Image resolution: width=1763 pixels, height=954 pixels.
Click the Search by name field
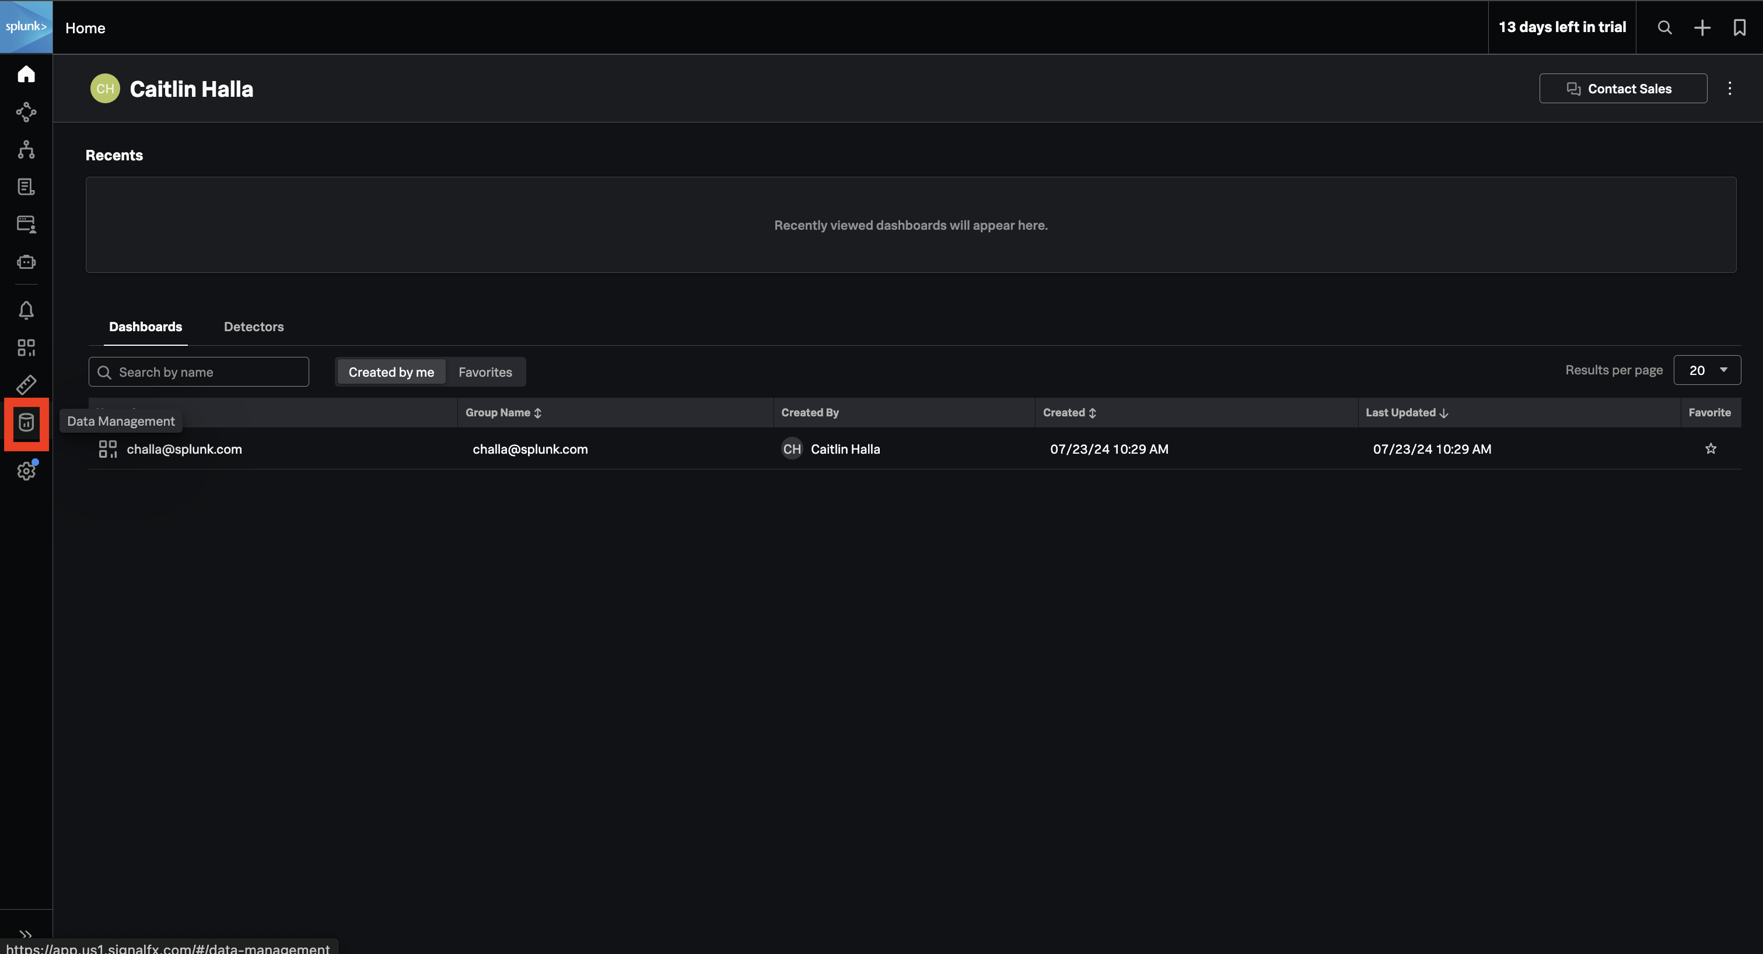coord(198,372)
